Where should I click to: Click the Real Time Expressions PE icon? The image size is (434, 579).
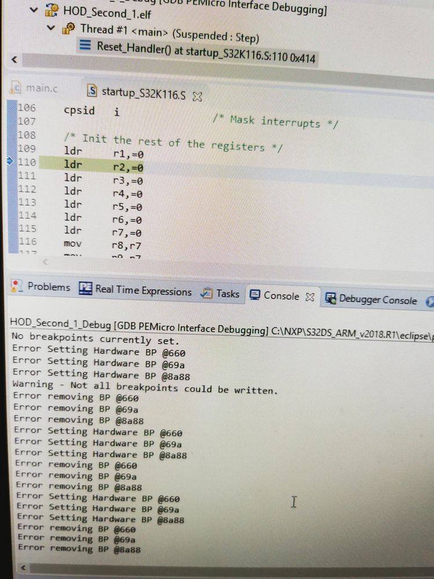[x=85, y=289]
